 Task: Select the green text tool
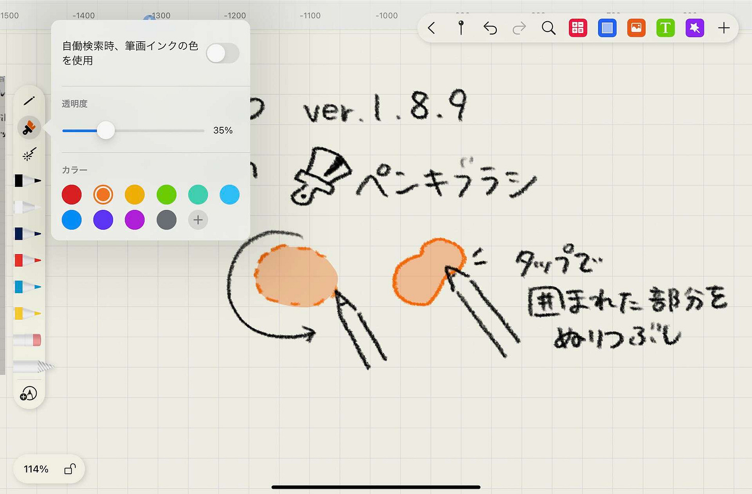pyautogui.click(x=665, y=28)
